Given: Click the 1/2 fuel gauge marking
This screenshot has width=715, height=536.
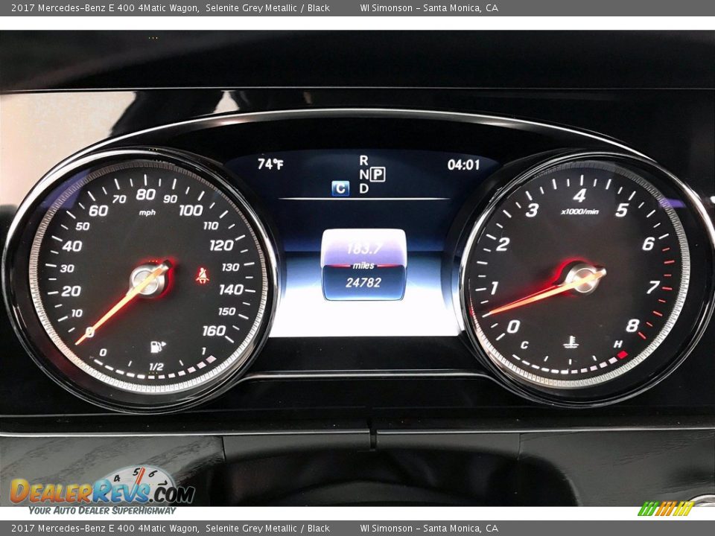Looking at the screenshot, I should click(156, 366).
